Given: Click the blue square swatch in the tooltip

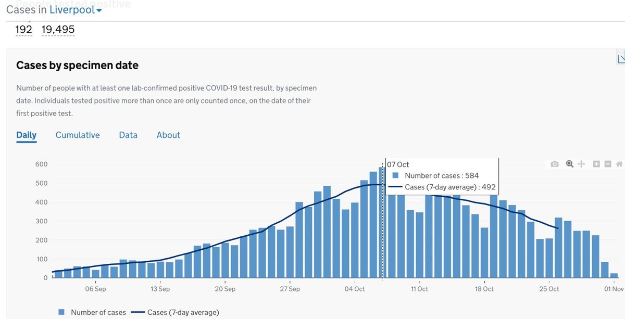Looking at the screenshot, I should [394, 175].
